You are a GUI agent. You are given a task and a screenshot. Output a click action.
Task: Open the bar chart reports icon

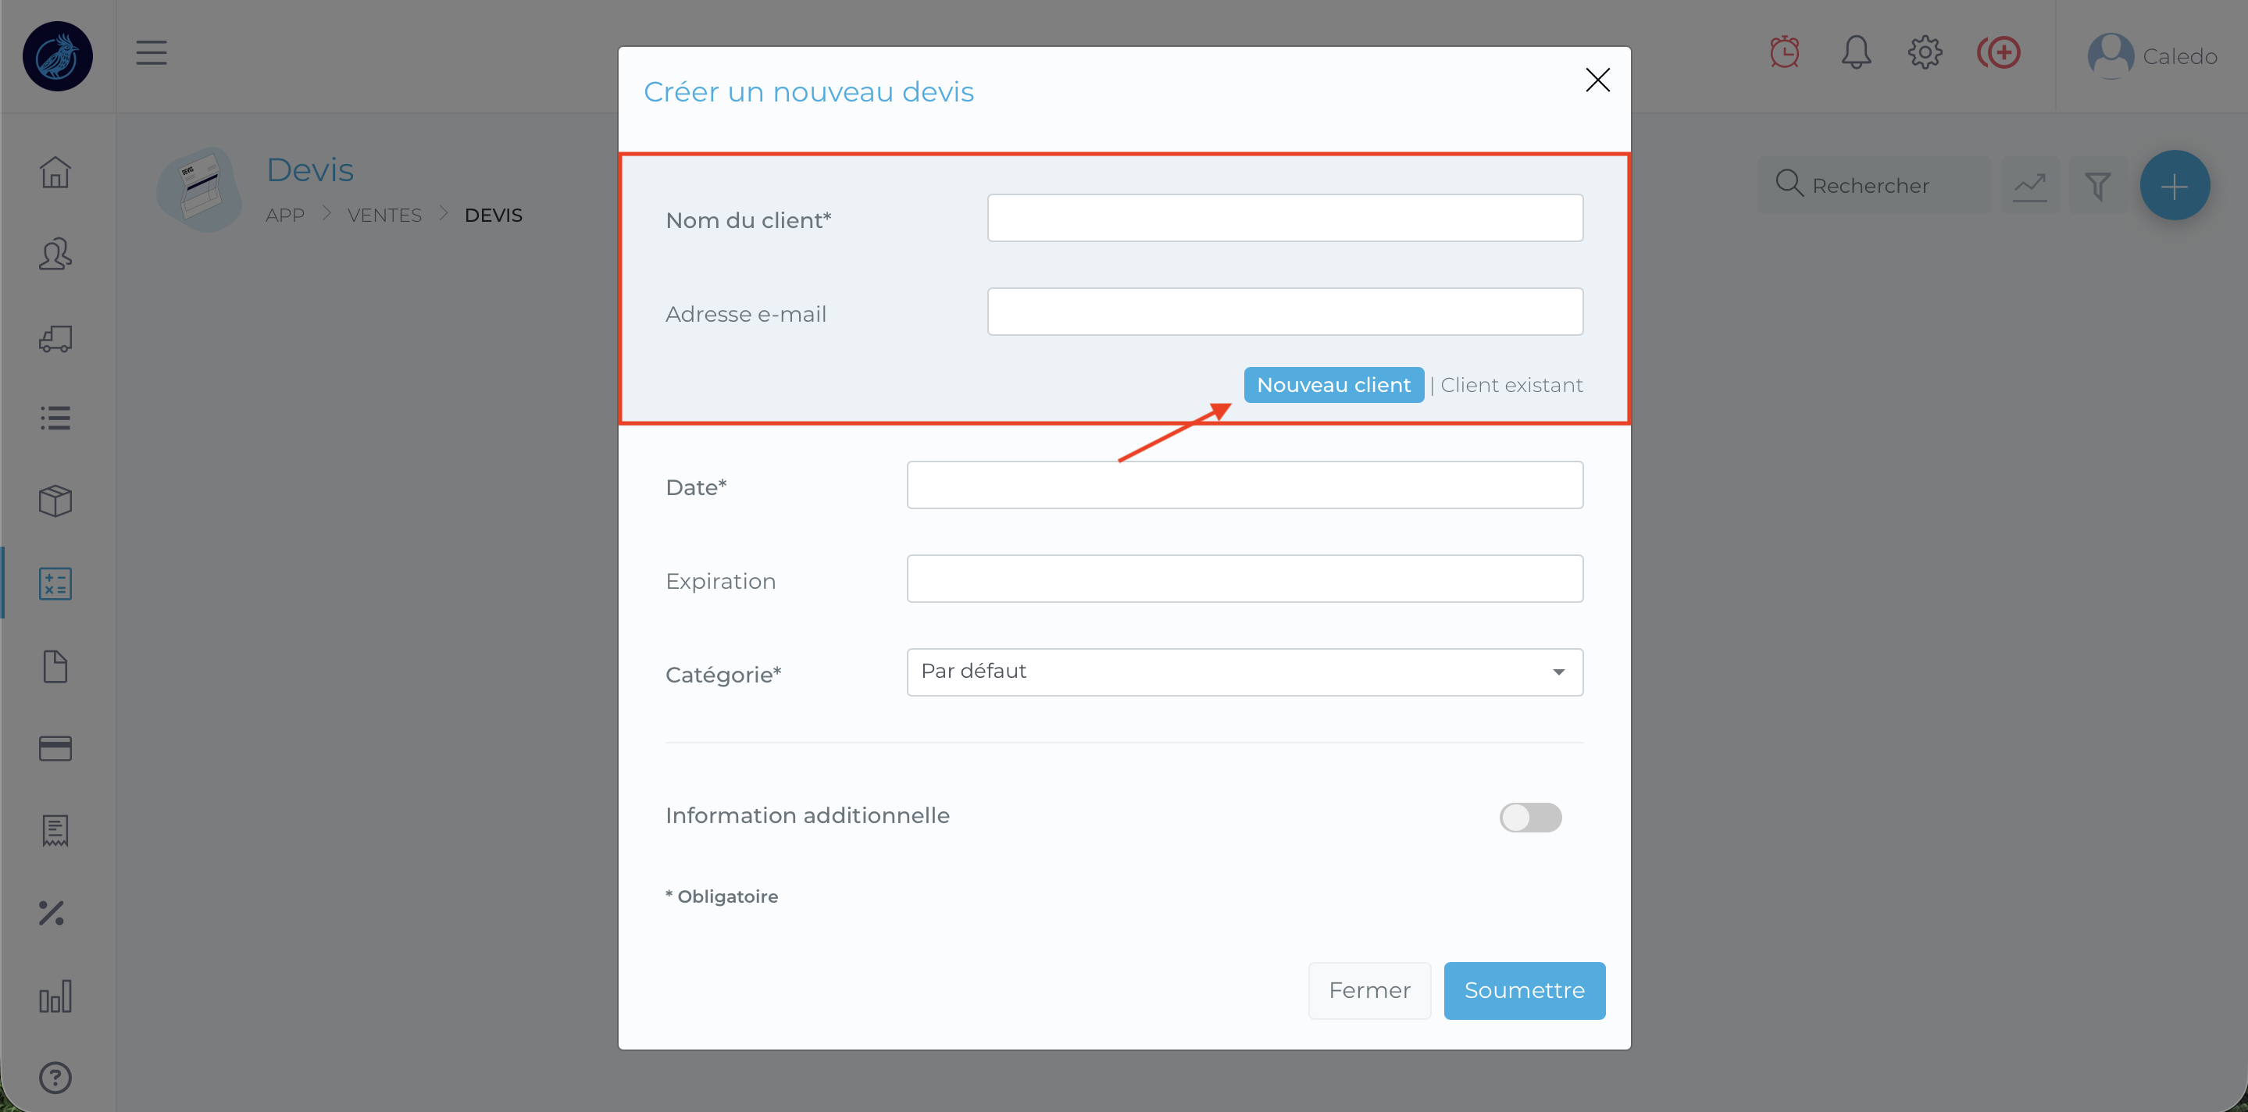point(55,996)
